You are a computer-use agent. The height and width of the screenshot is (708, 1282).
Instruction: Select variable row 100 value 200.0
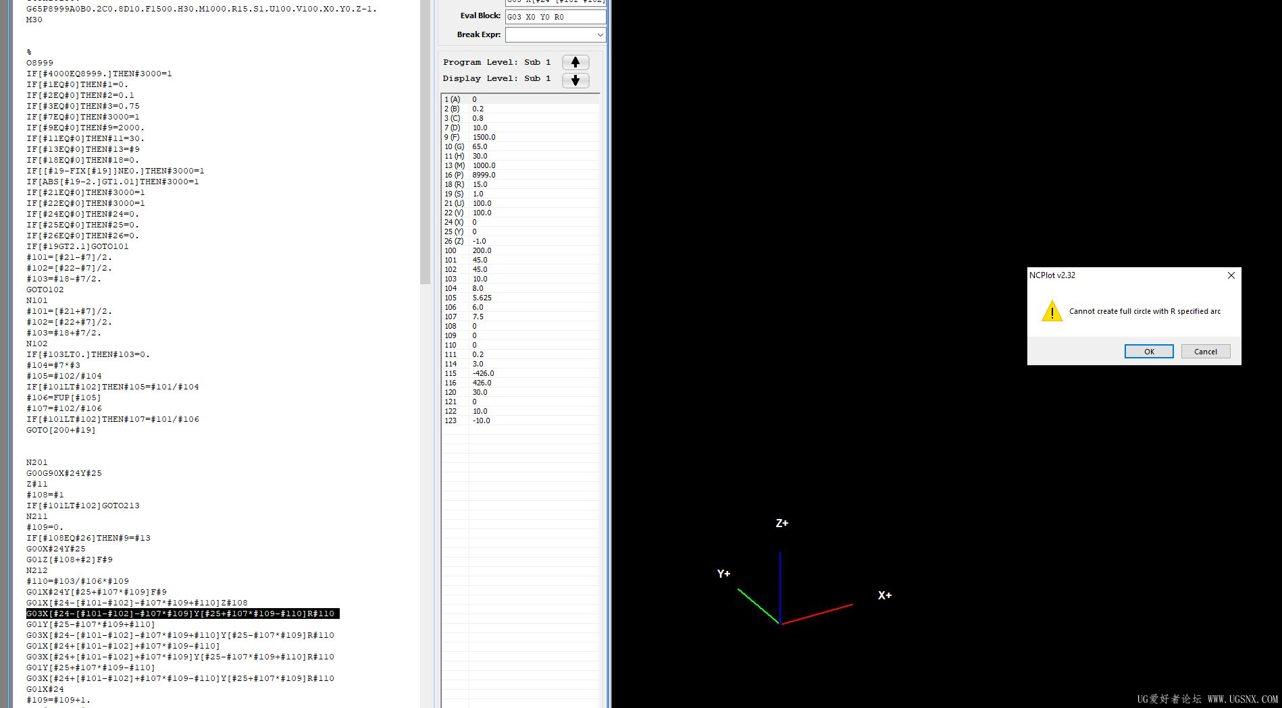pos(520,250)
